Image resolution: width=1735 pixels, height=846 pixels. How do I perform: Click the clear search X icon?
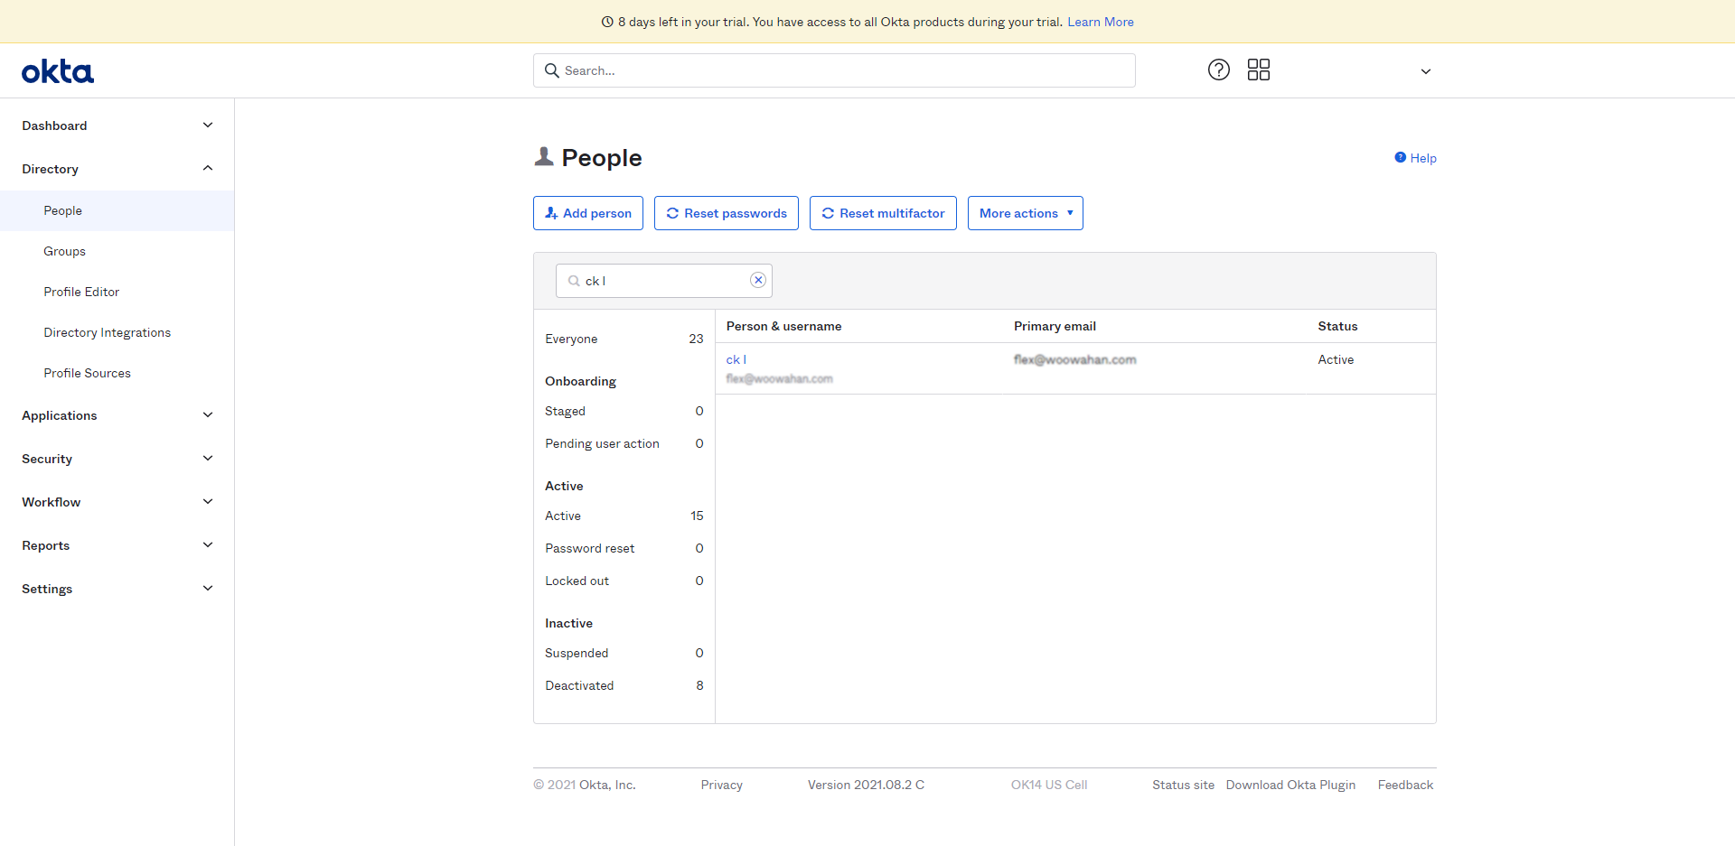[x=758, y=280]
